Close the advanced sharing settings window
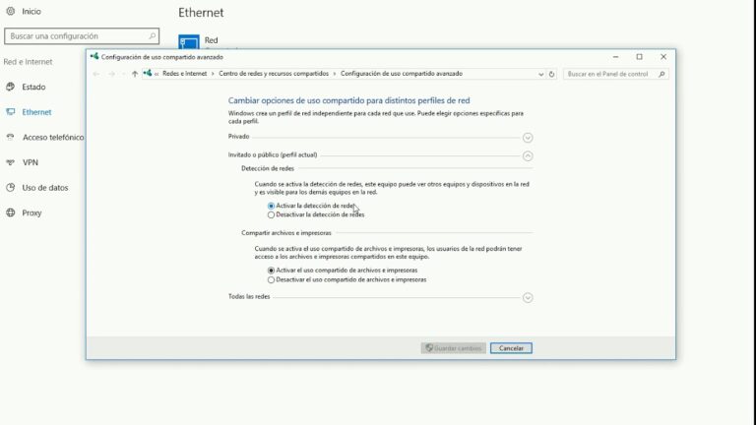Image resolution: width=756 pixels, height=425 pixels. point(663,57)
